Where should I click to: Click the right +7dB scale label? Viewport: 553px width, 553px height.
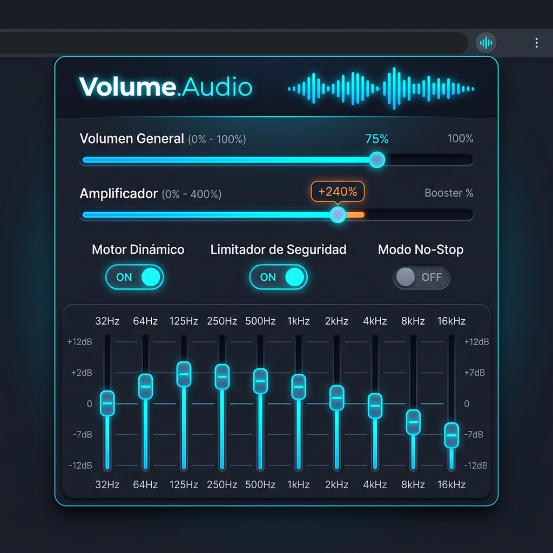click(x=474, y=373)
